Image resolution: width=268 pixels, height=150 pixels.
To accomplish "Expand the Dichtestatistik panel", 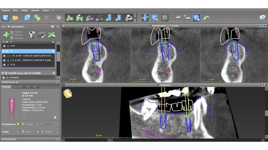I will [x=58, y=139].
